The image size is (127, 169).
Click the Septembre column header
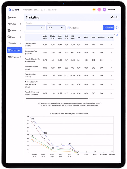[102, 37]
